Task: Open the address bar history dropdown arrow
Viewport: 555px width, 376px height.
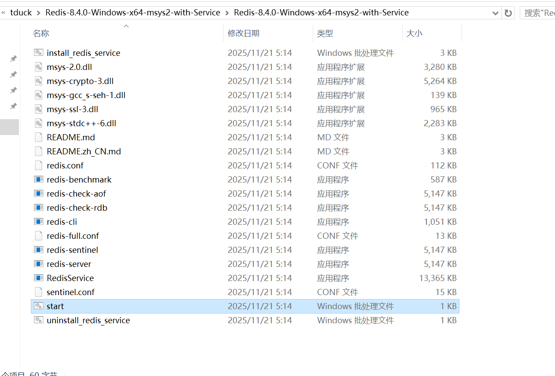Action: tap(495, 13)
